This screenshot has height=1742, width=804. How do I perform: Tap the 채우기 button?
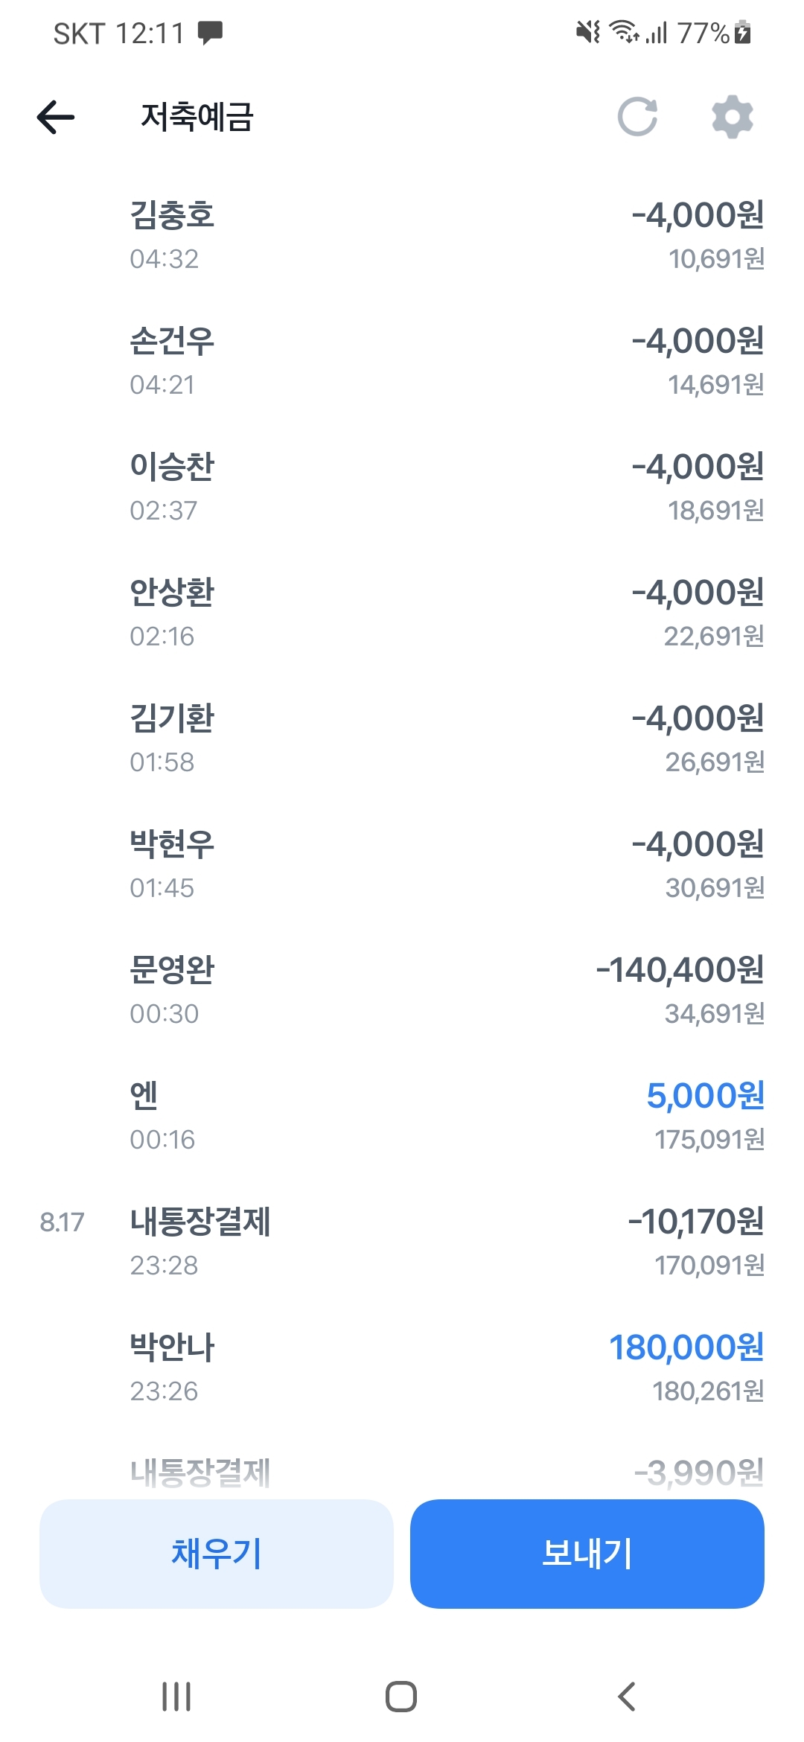(216, 1554)
